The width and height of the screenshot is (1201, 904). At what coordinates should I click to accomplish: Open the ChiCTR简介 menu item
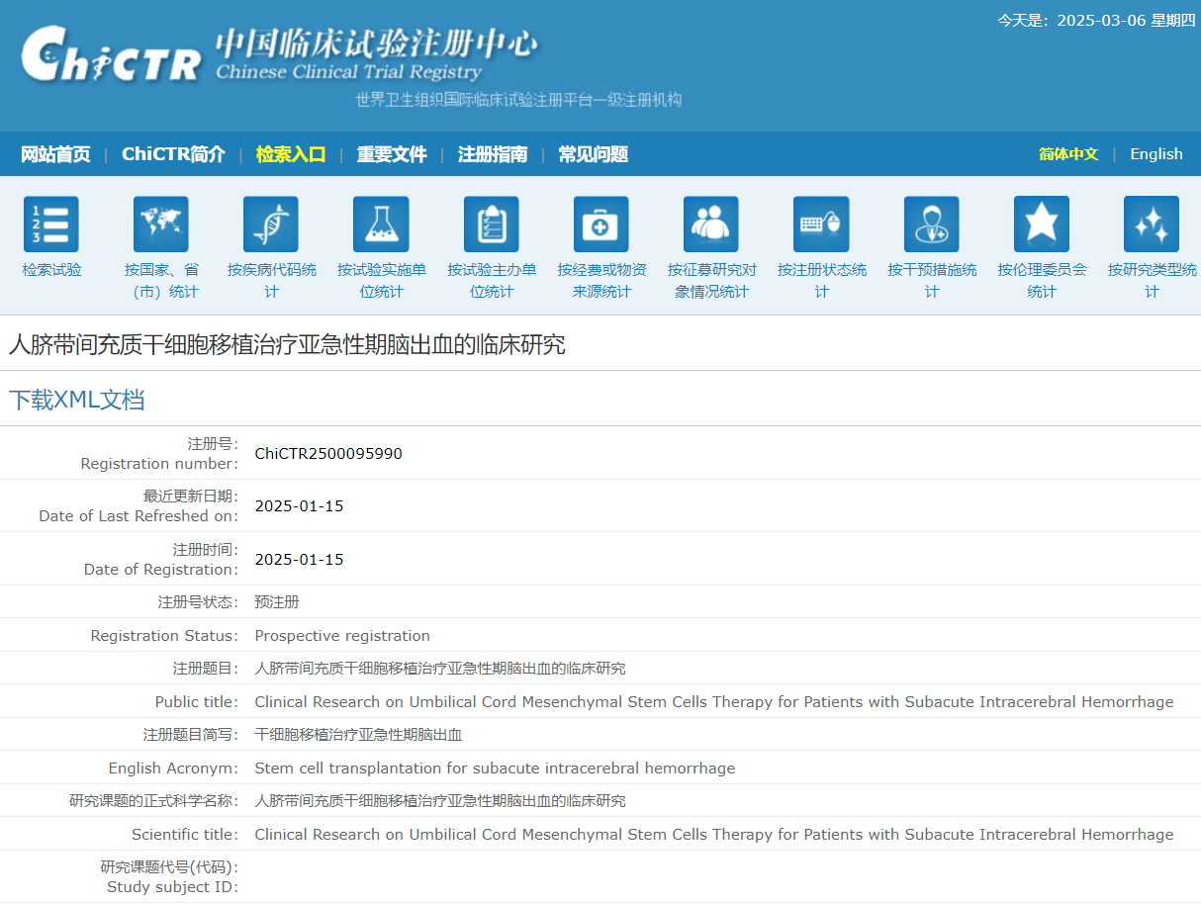click(x=173, y=154)
